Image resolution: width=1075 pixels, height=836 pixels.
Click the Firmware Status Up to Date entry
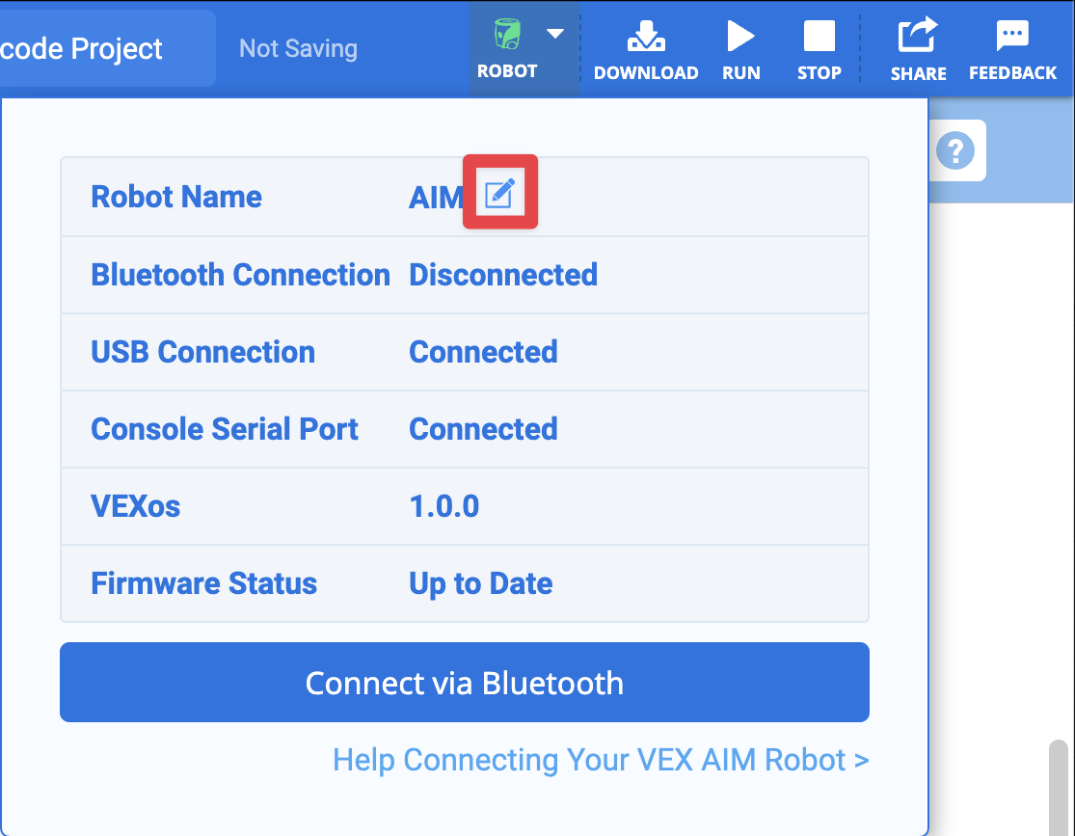pyautogui.click(x=480, y=583)
